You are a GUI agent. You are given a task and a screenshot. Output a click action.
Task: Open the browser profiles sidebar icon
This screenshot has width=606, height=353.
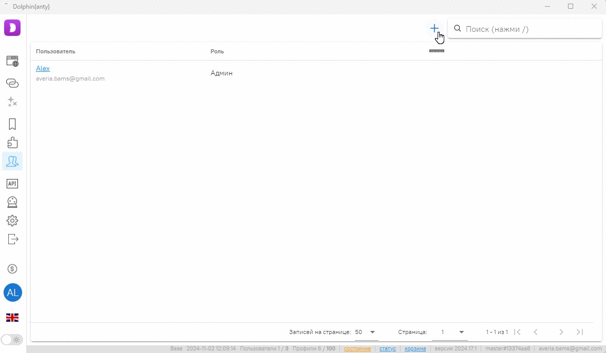coord(12,62)
